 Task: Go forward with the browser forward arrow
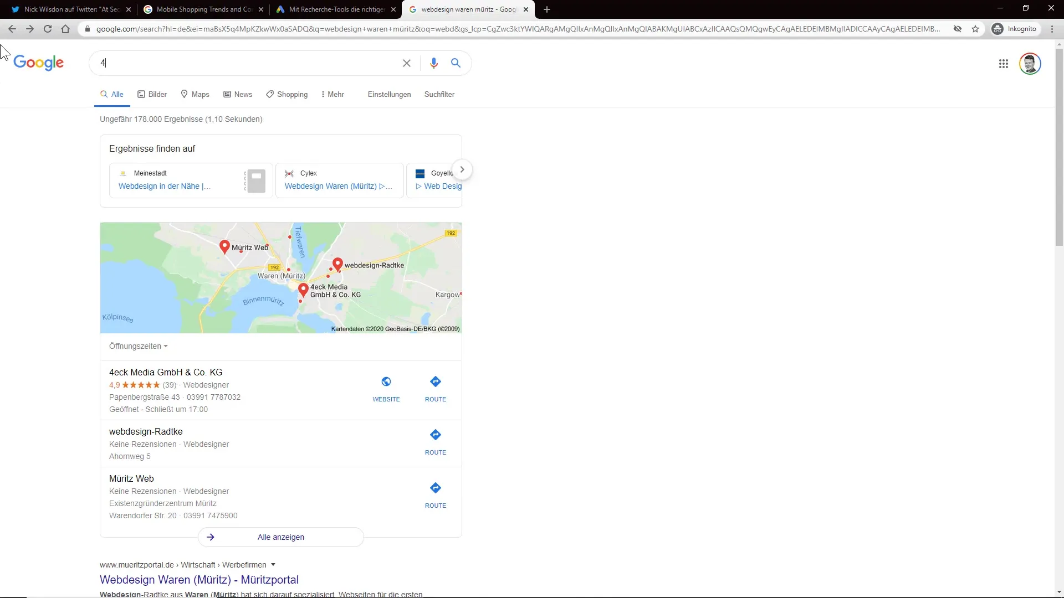click(30, 29)
